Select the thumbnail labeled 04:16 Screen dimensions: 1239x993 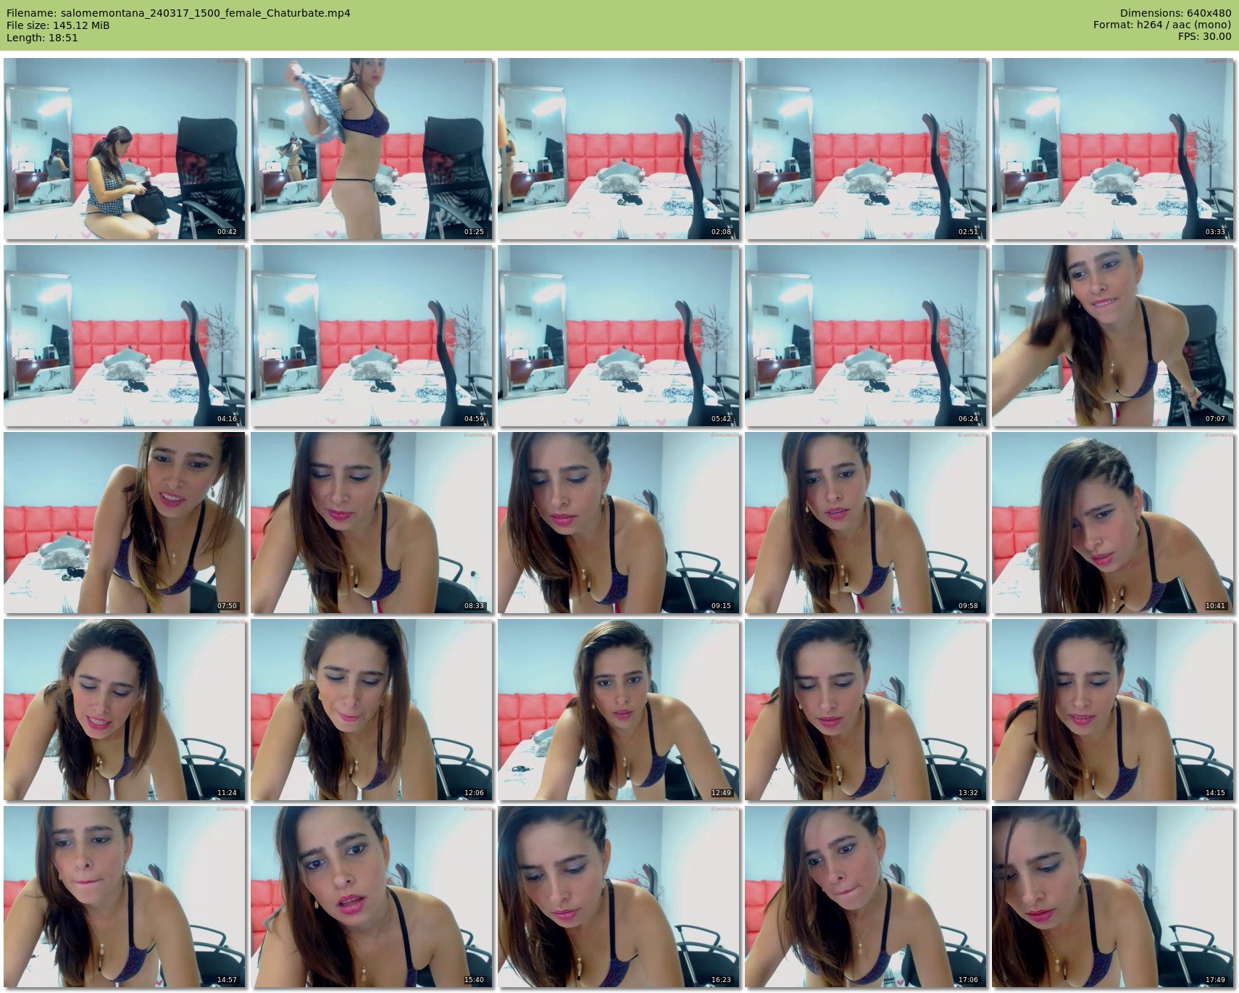click(124, 336)
